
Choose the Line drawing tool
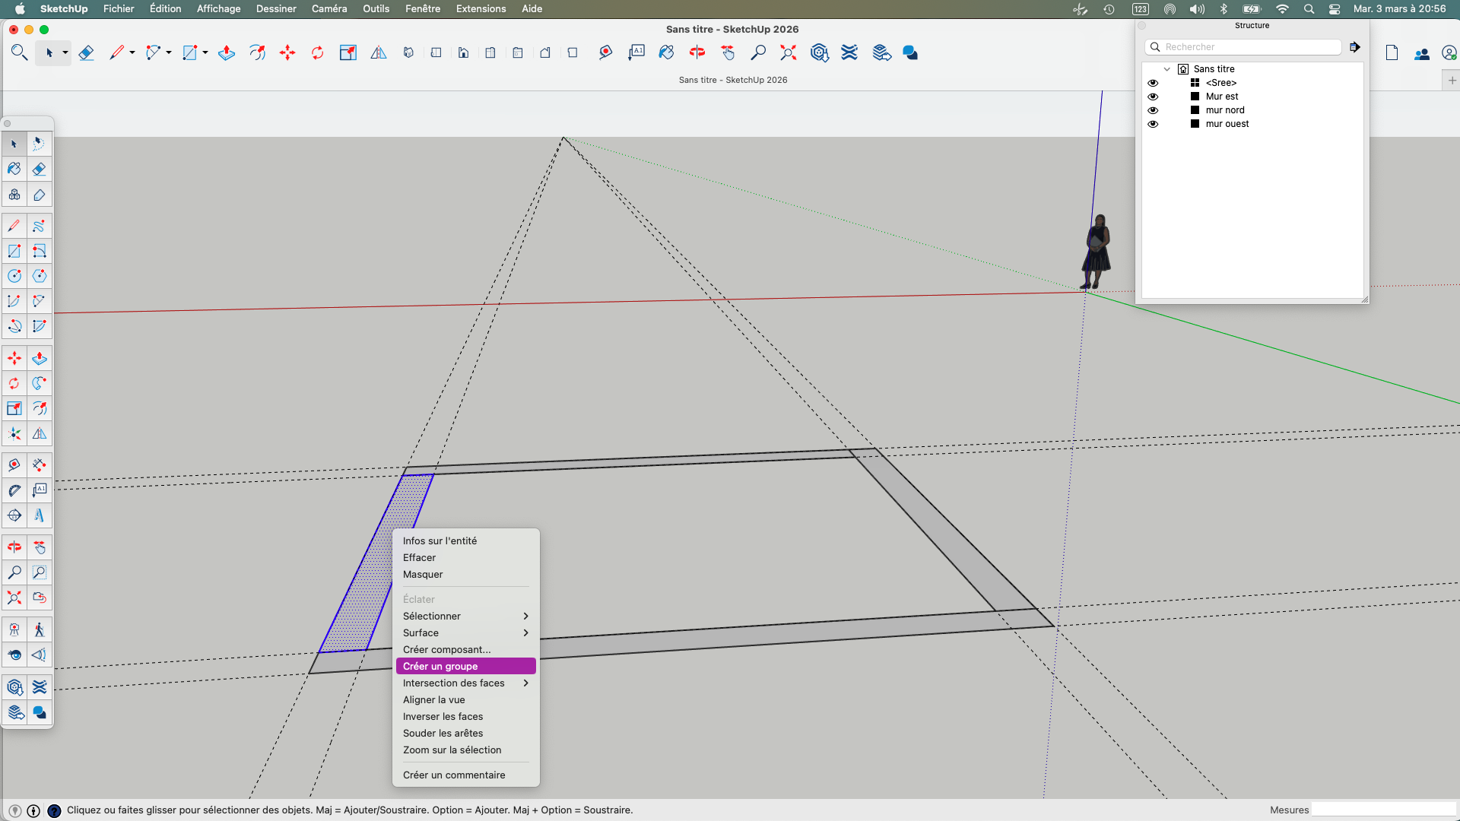[x=117, y=52]
